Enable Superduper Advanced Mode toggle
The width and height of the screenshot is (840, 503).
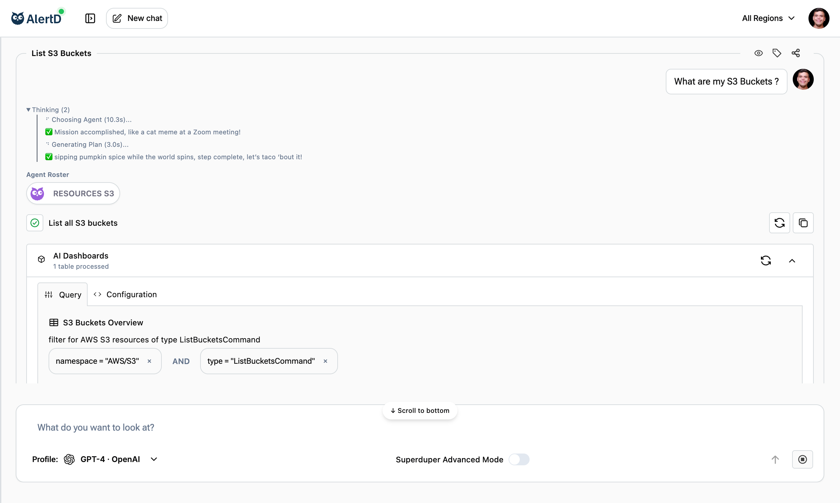519,460
